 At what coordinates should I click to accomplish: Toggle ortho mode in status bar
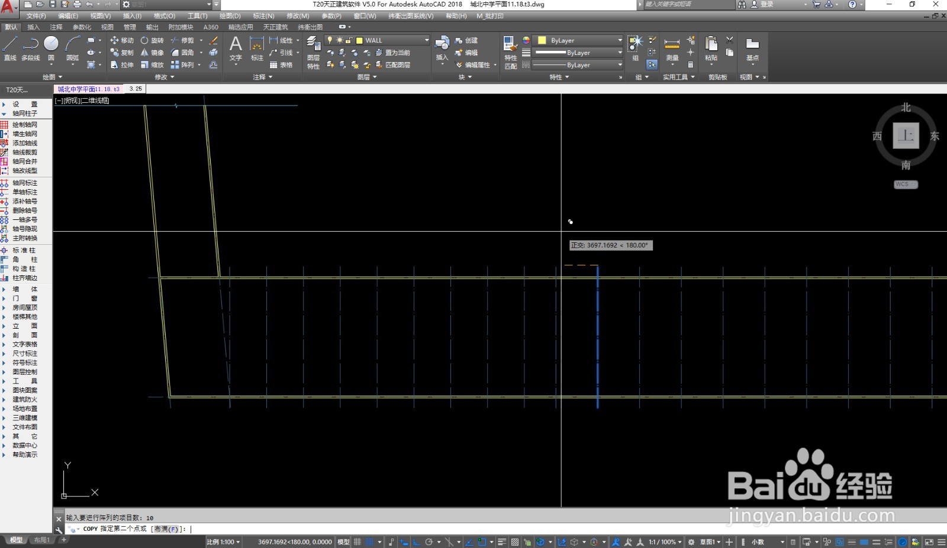417,541
